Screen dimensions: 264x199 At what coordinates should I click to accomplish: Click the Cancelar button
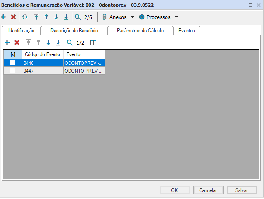pyautogui.click(x=208, y=190)
